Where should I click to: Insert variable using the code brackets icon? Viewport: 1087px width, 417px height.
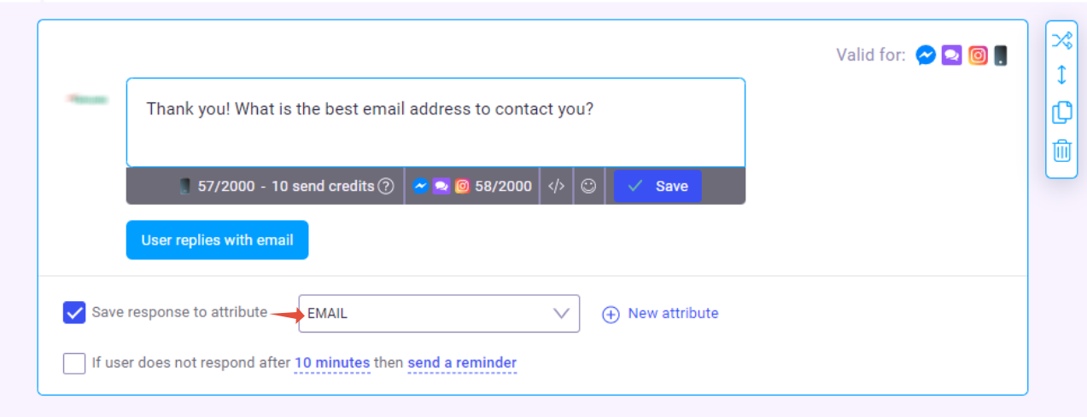pyautogui.click(x=556, y=186)
